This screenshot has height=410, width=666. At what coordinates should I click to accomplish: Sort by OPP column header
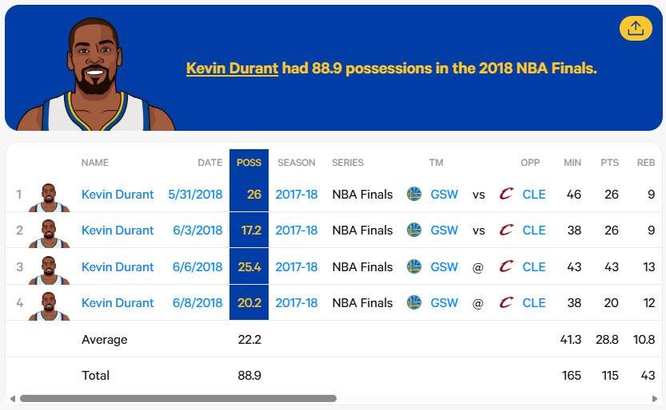coord(530,163)
